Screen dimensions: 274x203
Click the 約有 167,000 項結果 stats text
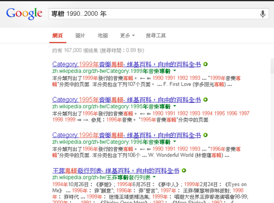click(x=98, y=50)
